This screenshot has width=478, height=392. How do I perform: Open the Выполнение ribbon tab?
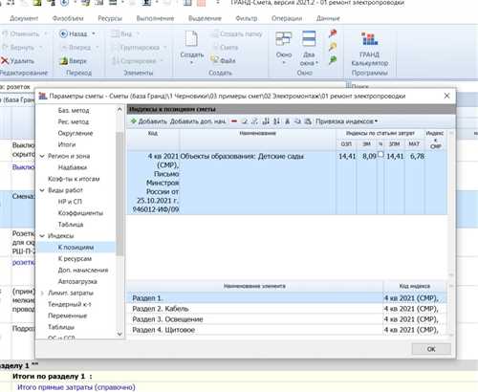pyautogui.click(x=155, y=18)
